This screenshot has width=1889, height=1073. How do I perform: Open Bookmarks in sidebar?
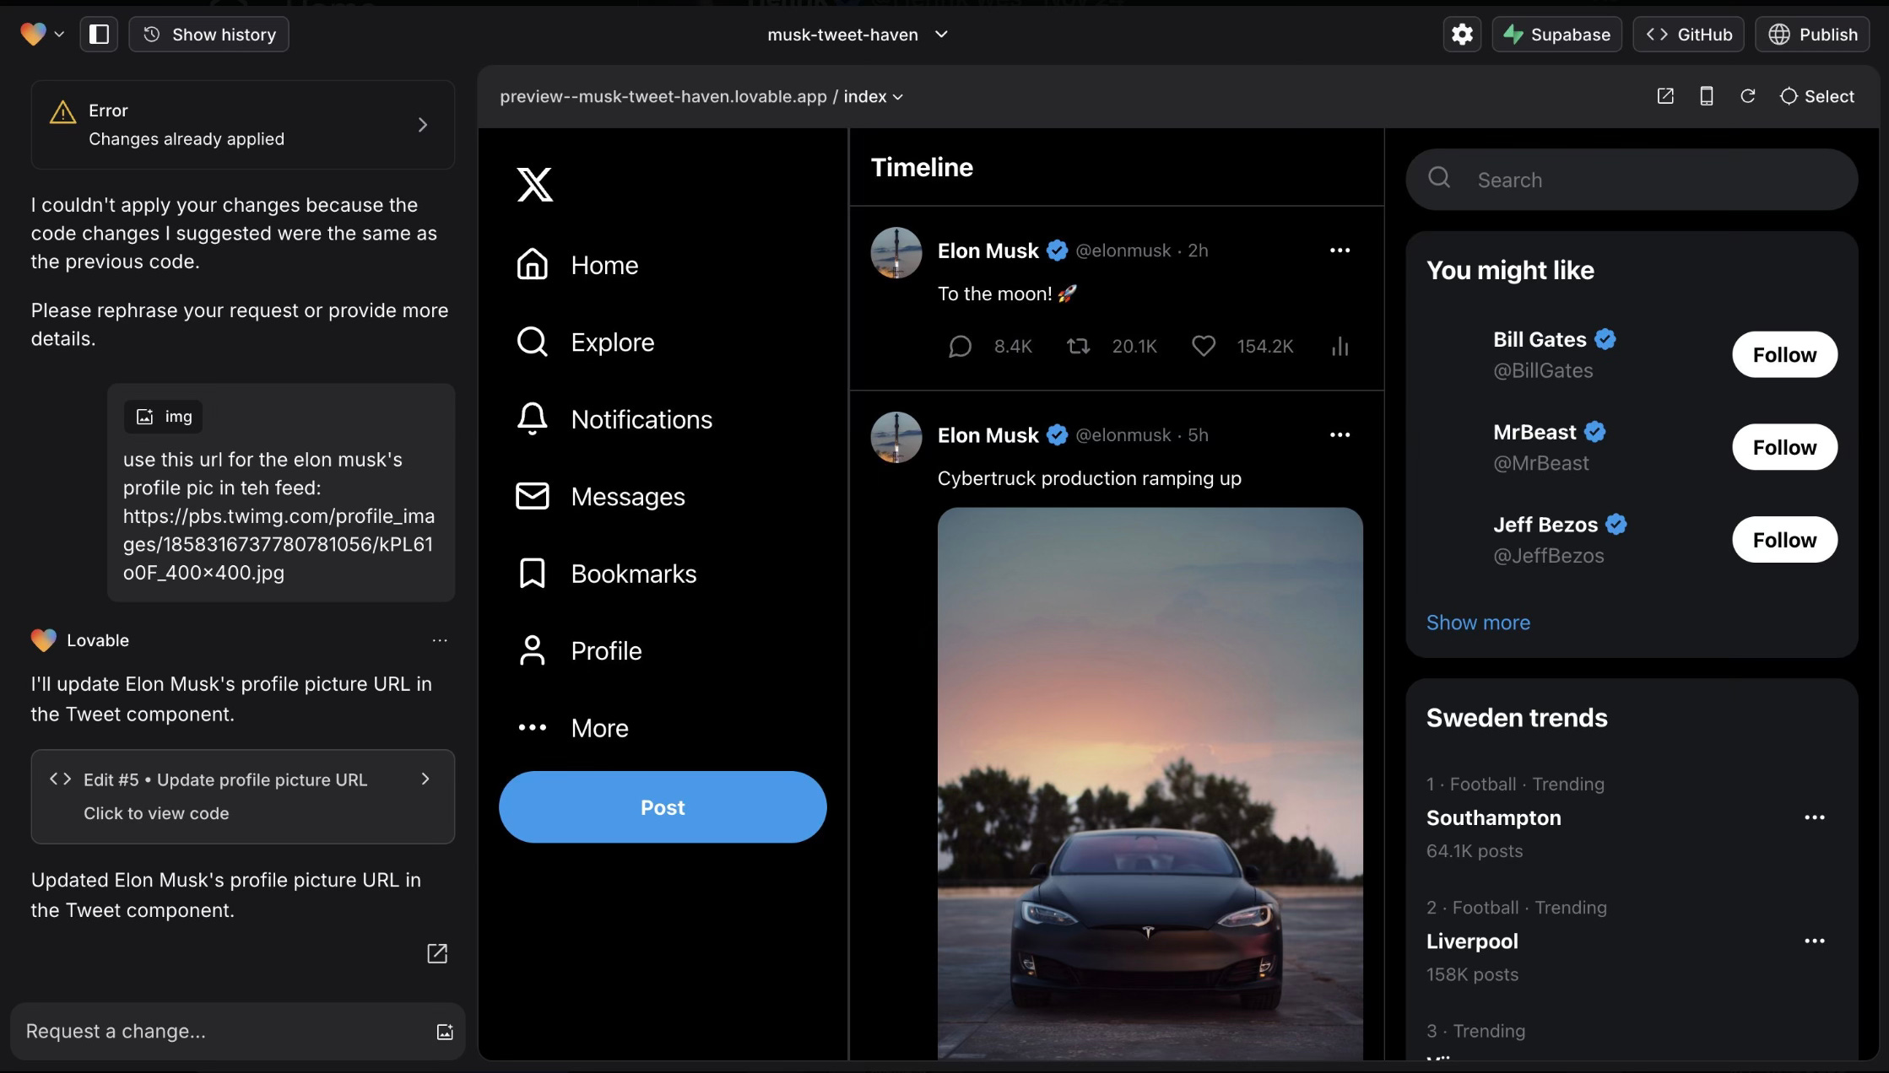pos(606,574)
